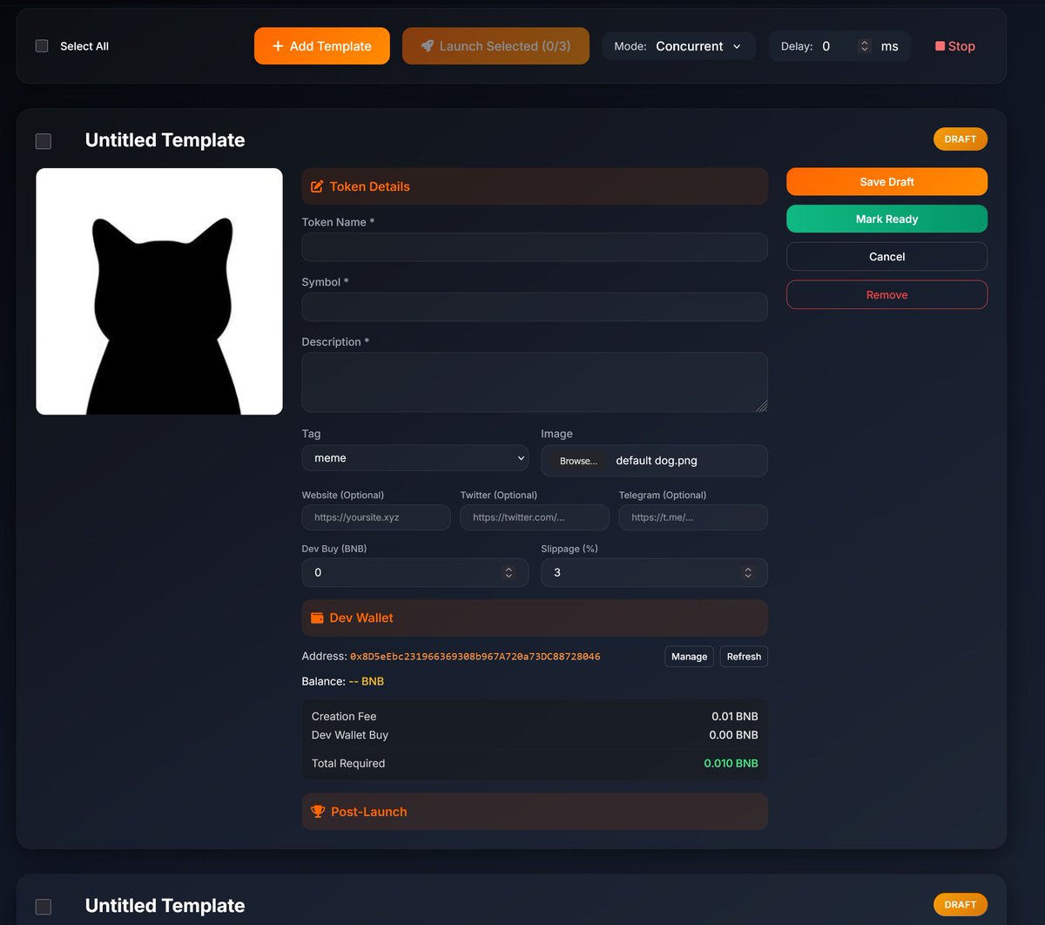1045x925 pixels.
Task: Click the Token Name input field
Action: pos(534,246)
